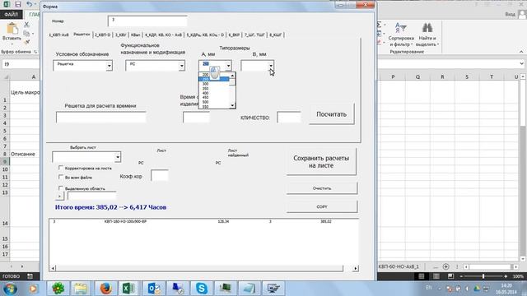Click the 'Очистить' button

pyautogui.click(x=322, y=188)
